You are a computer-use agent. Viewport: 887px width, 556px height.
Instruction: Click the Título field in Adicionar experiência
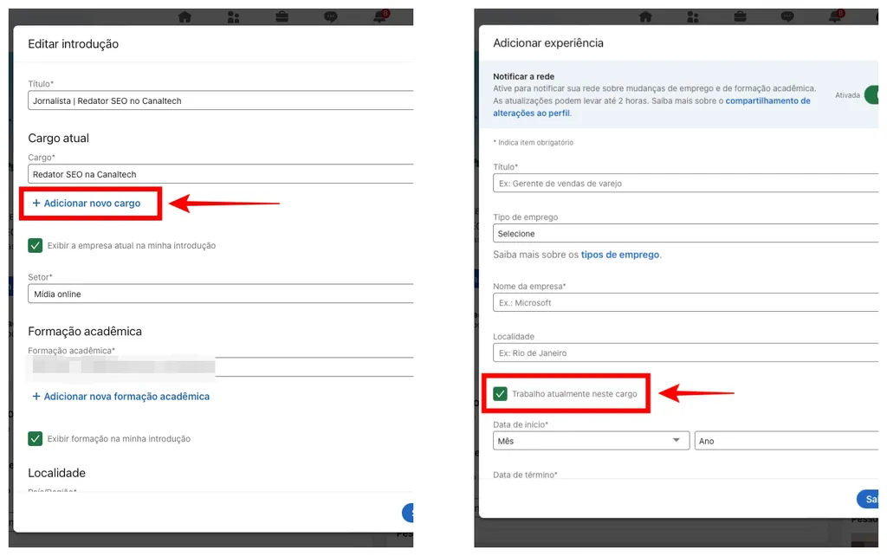coord(684,183)
